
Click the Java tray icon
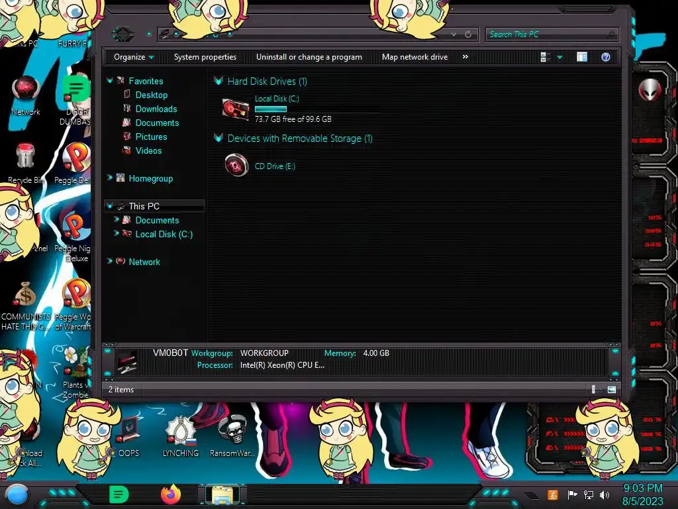click(552, 494)
